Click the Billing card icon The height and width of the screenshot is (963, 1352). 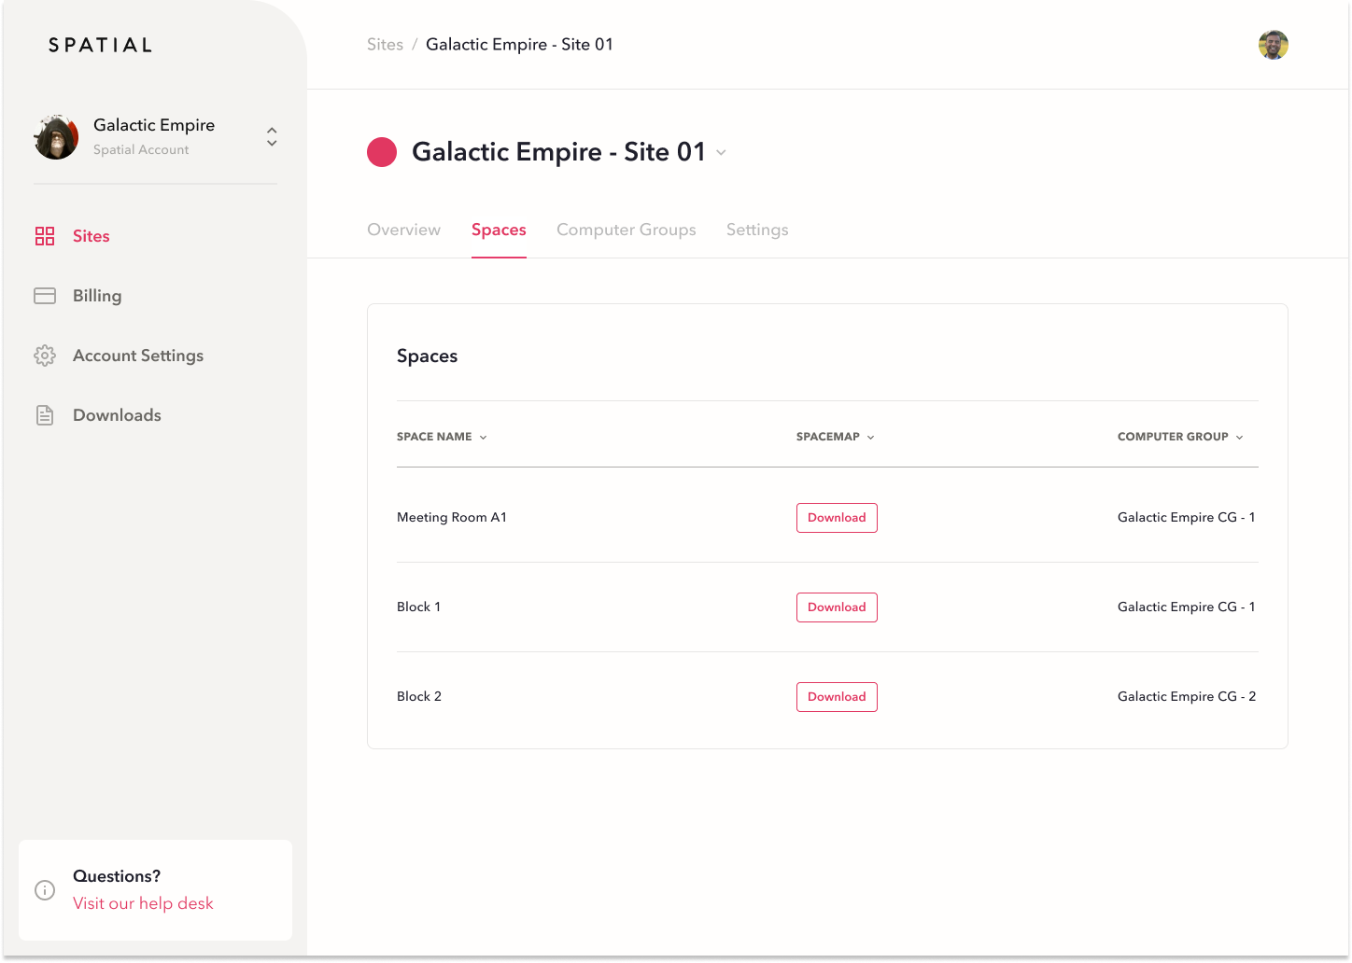coord(45,296)
